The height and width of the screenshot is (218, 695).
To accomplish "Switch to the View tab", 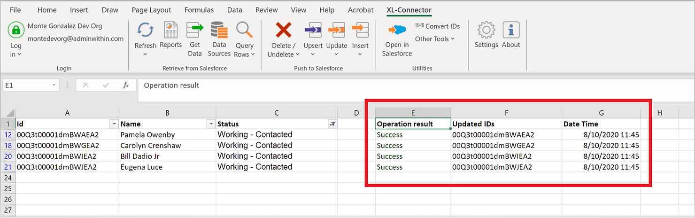I will (x=299, y=10).
